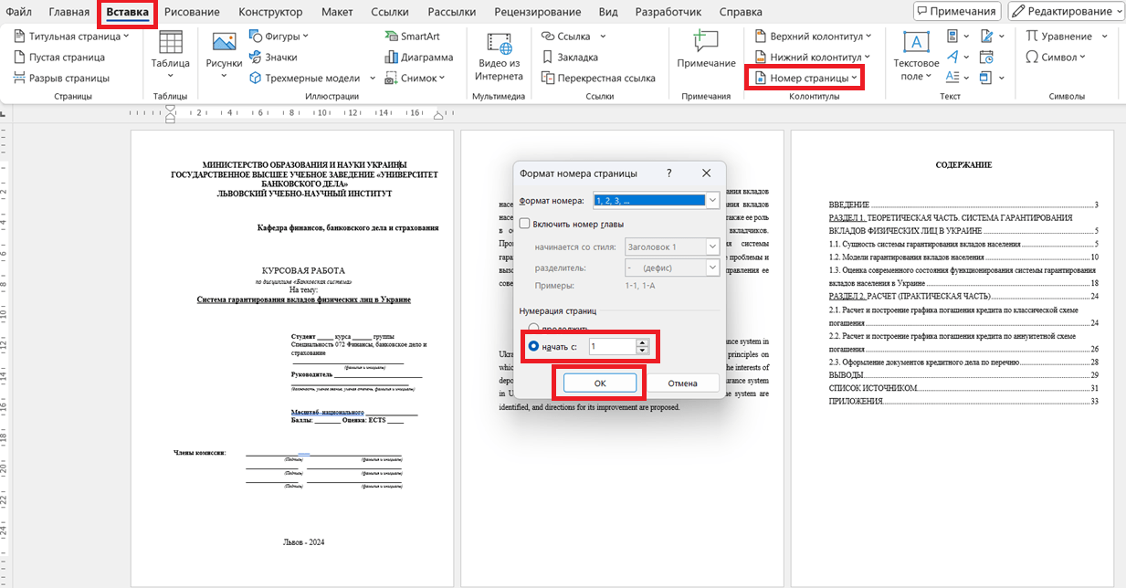Switch to the Макет tab
The width and height of the screenshot is (1126, 588).
tap(337, 12)
